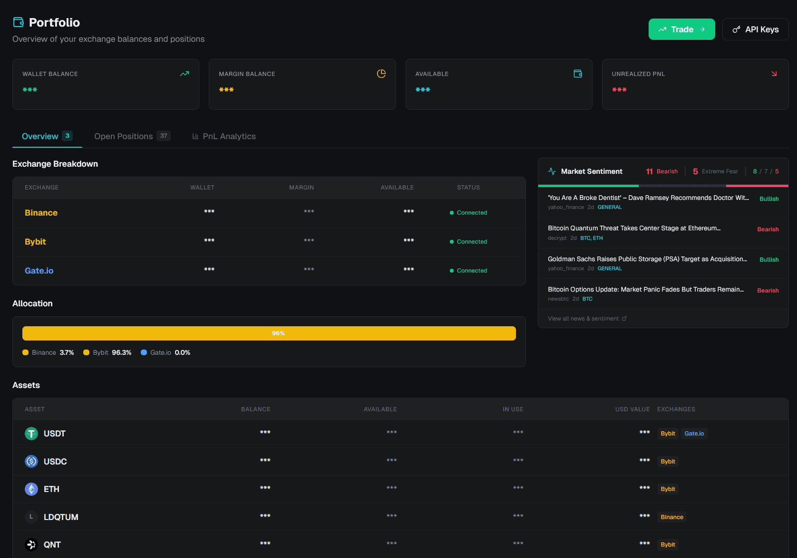797x558 pixels.
Task: Click the BTC, ETH tag under decrypt article
Action: [592, 238]
